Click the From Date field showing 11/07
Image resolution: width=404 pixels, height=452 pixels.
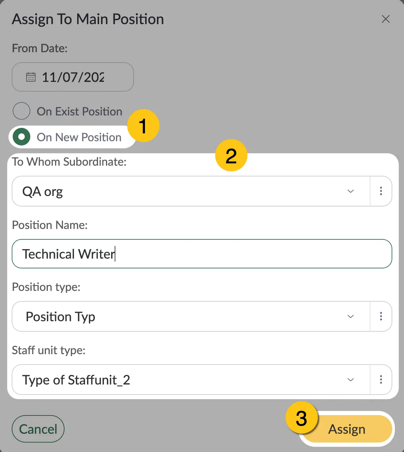73,77
